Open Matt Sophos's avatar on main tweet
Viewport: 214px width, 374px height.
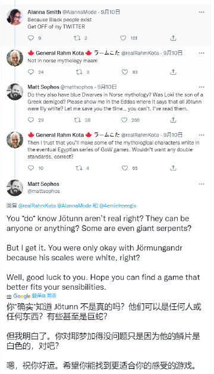tap(15, 188)
